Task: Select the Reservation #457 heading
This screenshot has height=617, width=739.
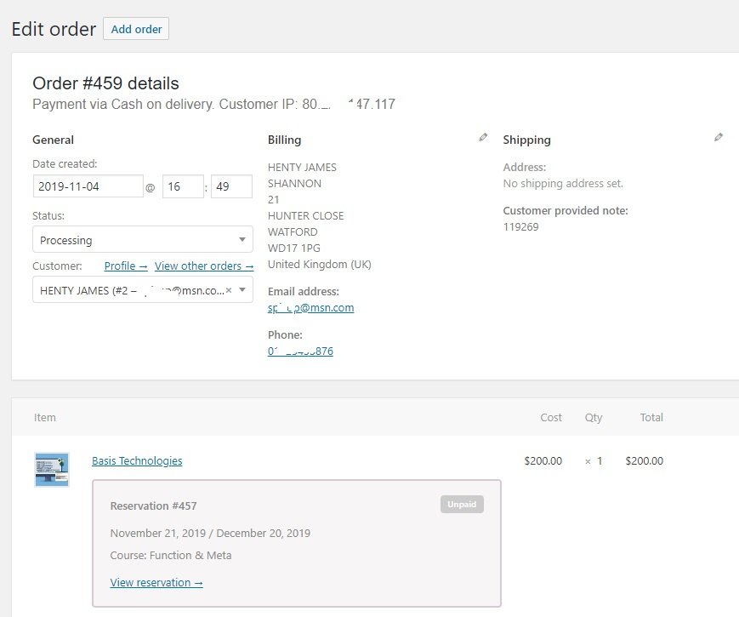Action: point(153,506)
